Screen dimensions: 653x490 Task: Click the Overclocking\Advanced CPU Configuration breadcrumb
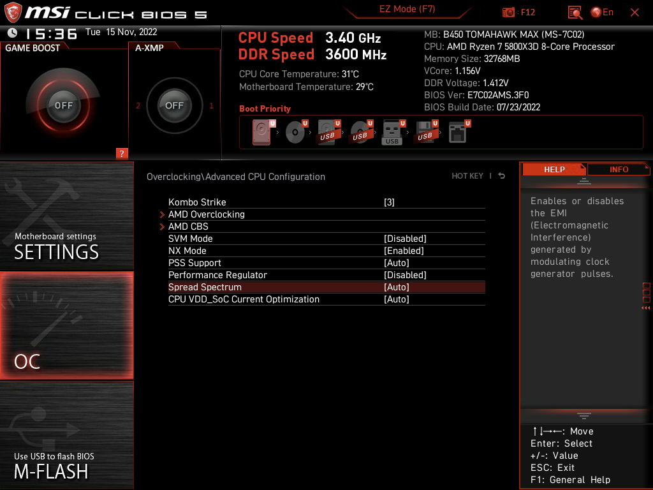236,177
